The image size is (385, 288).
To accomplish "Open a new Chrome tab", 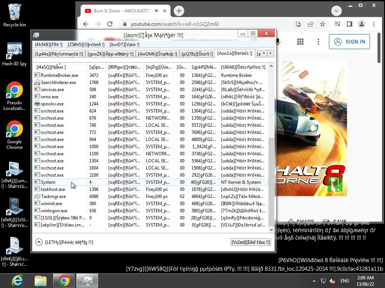I will (179, 11).
